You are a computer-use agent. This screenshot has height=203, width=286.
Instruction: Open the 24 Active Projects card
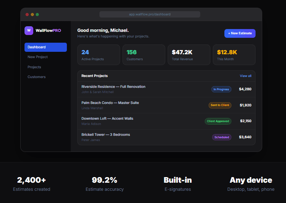[x=99, y=55]
